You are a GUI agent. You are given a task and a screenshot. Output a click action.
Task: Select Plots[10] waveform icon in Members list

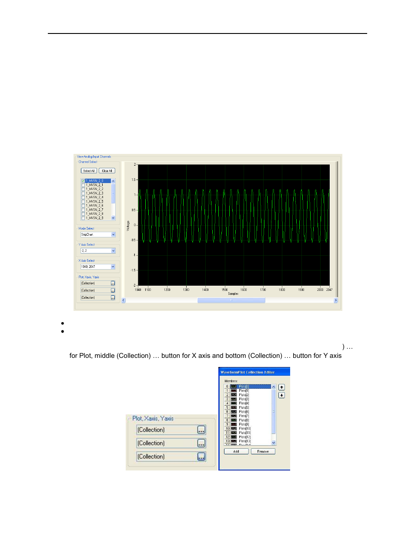234,429
